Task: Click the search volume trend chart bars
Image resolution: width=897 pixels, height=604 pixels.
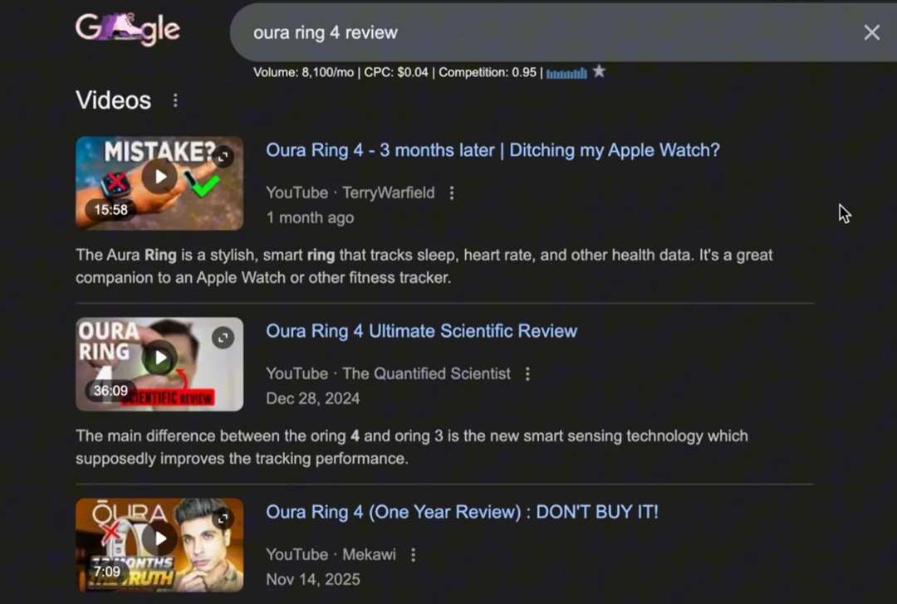Action: [x=566, y=73]
